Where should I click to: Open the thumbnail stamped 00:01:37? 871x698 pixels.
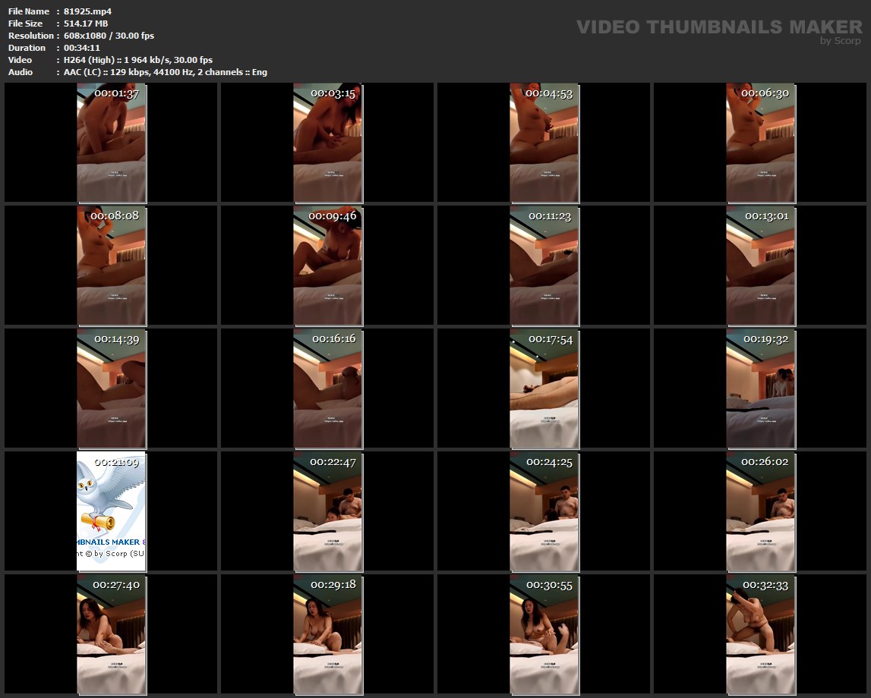[111, 144]
